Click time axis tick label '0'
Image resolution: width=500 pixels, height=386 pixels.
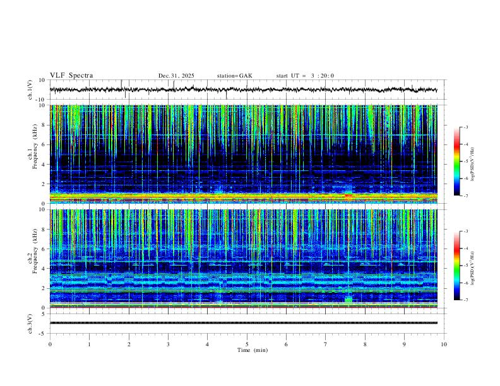coord(50,344)
